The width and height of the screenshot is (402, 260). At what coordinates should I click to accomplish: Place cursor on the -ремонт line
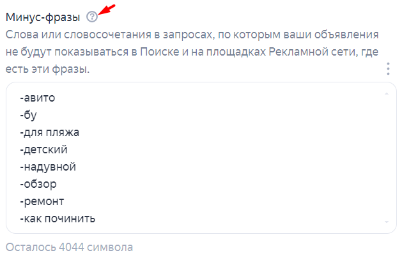tap(42, 201)
